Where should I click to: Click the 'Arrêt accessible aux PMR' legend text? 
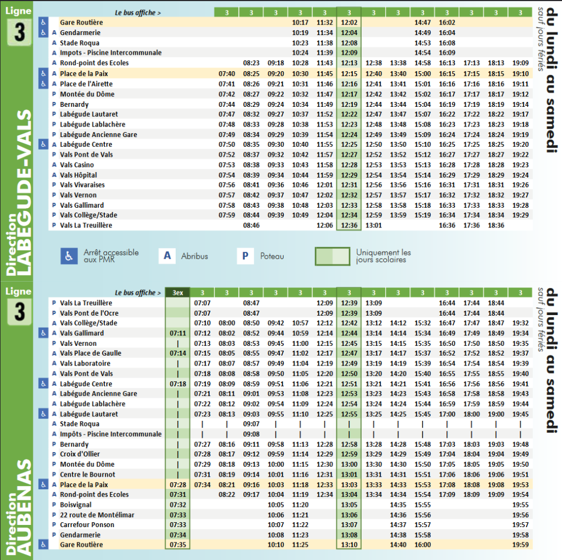pos(111,256)
